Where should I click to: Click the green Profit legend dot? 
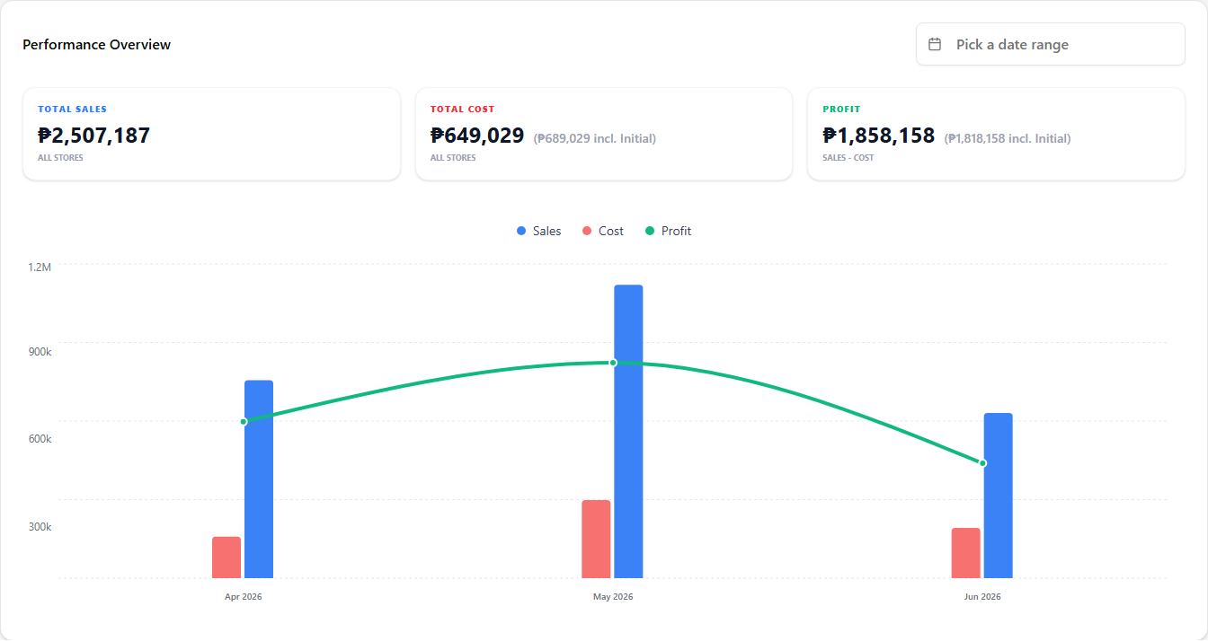pos(650,232)
